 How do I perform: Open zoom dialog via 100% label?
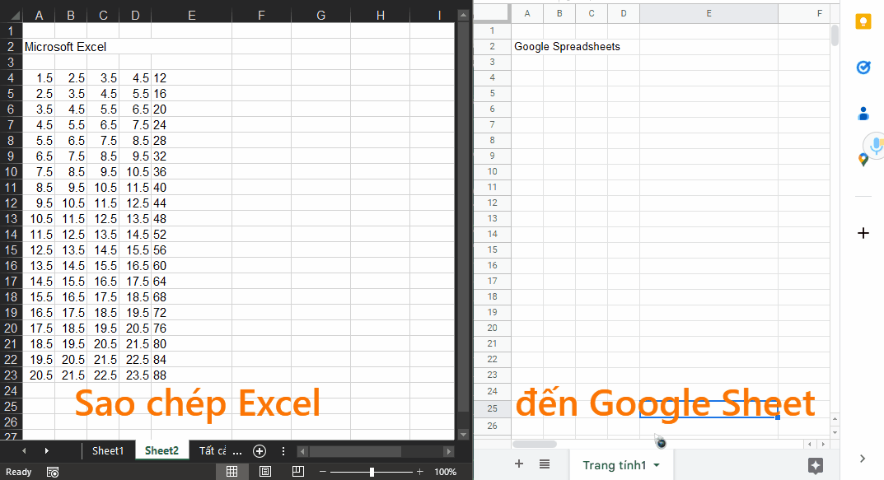click(x=445, y=472)
